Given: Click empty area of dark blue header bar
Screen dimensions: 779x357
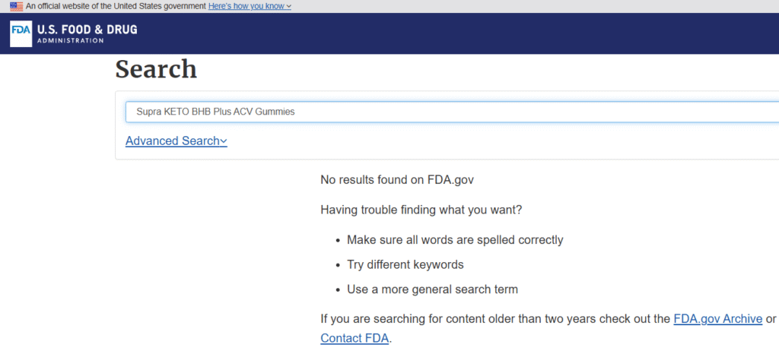Looking at the screenshot, I should [x=456, y=34].
